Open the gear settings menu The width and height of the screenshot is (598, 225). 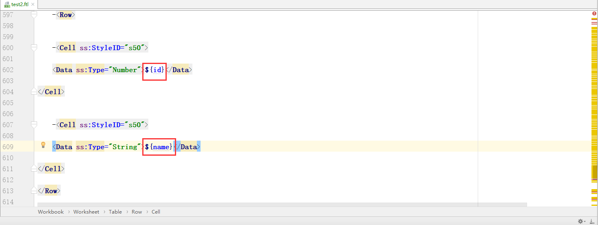coord(580,221)
